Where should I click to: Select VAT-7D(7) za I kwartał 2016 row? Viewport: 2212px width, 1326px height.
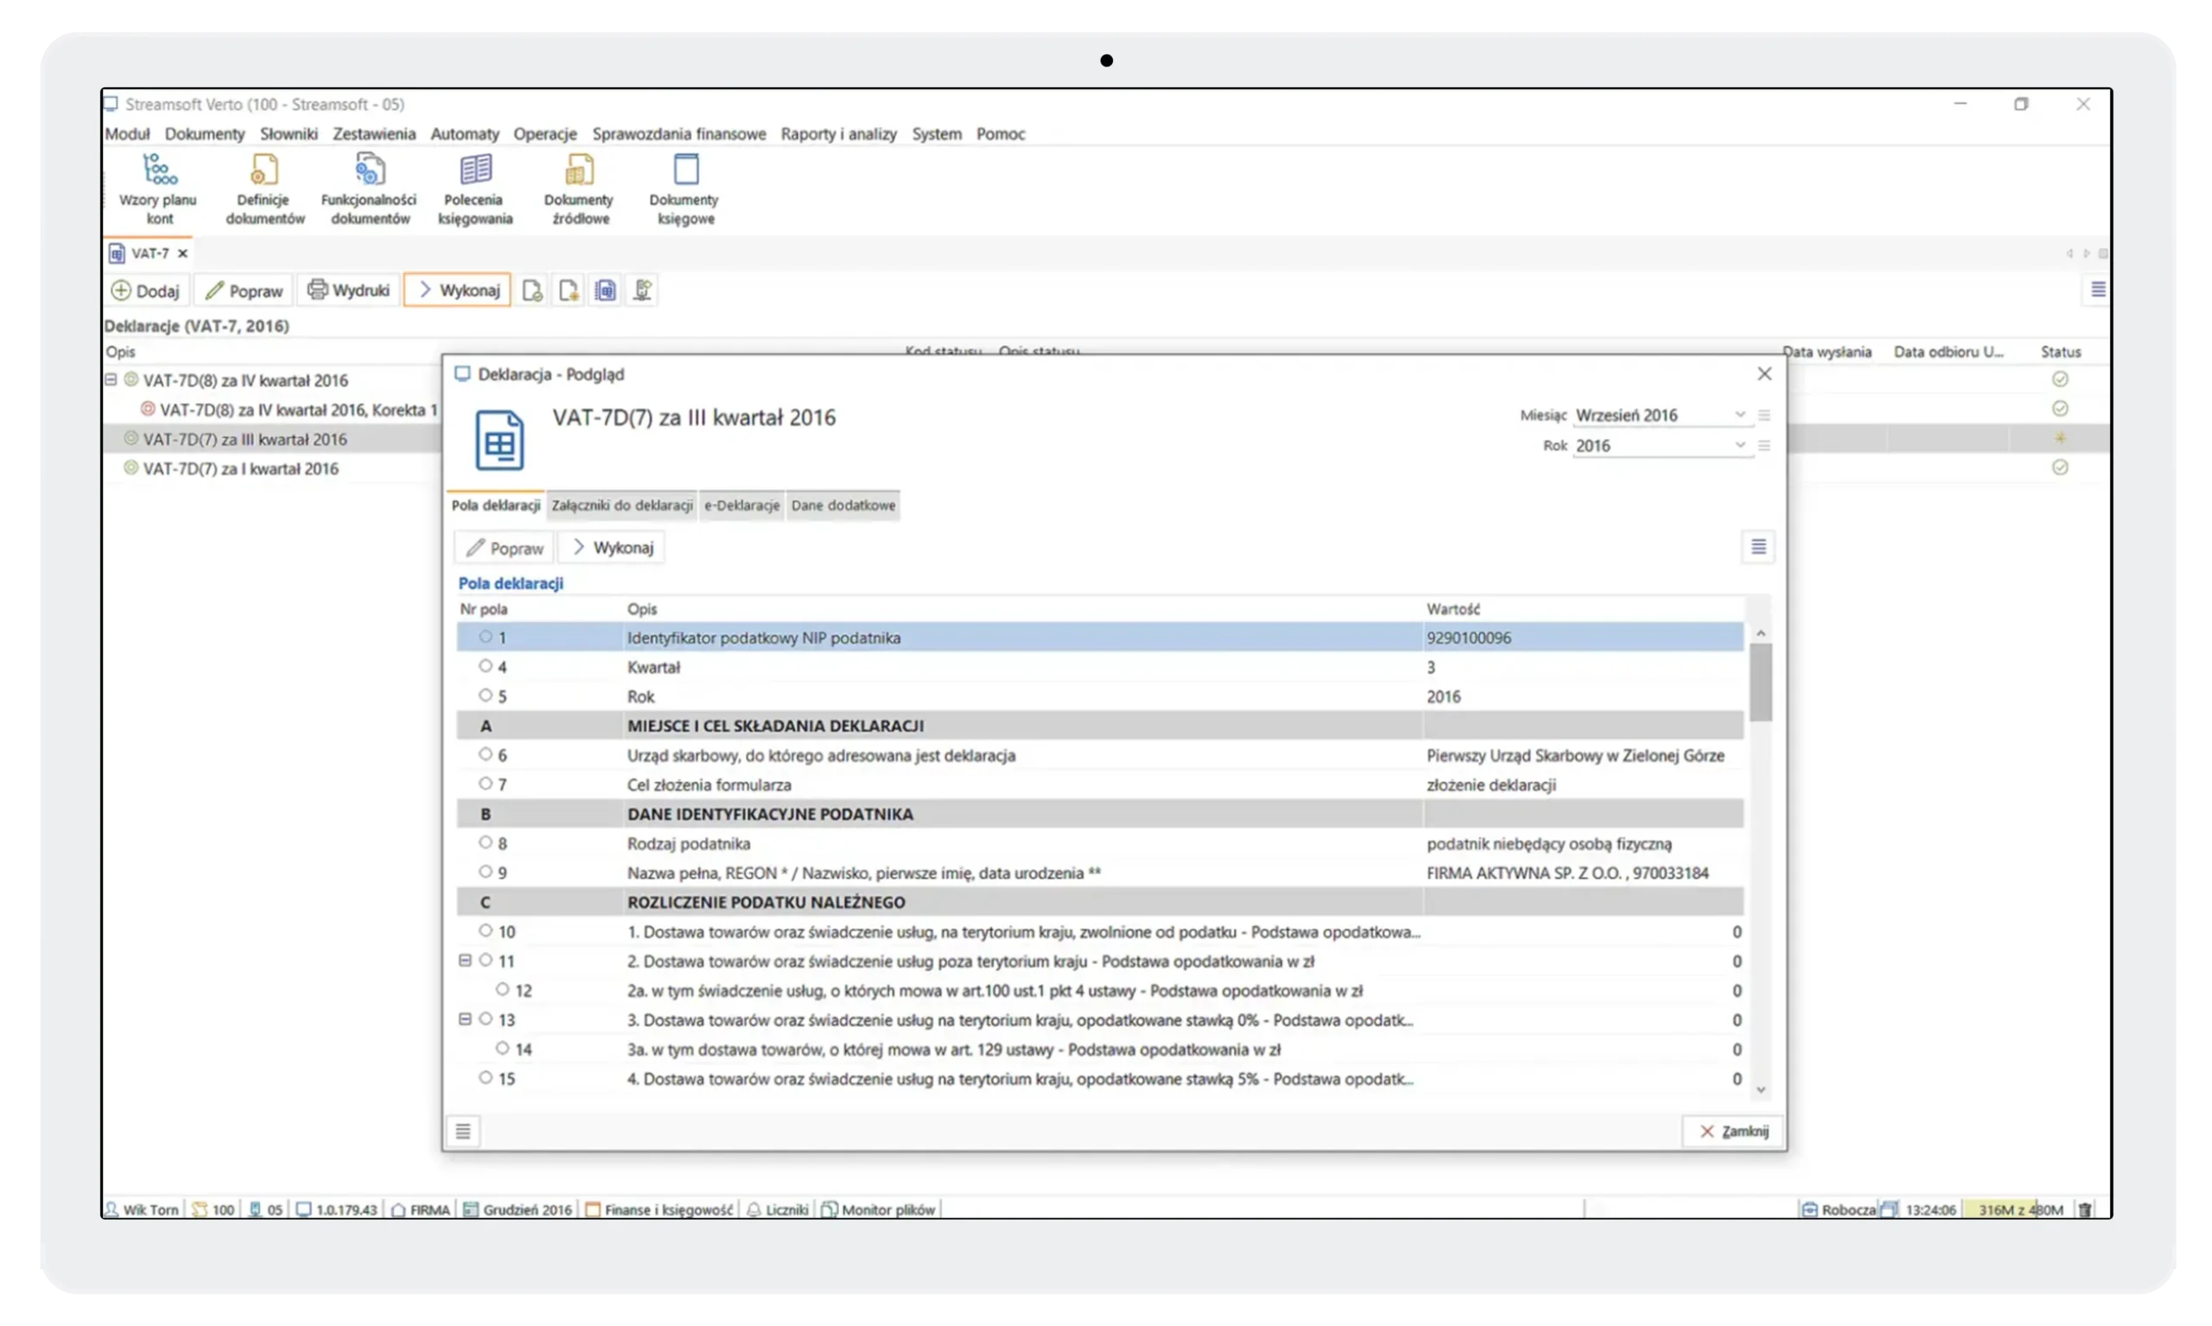[240, 468]
